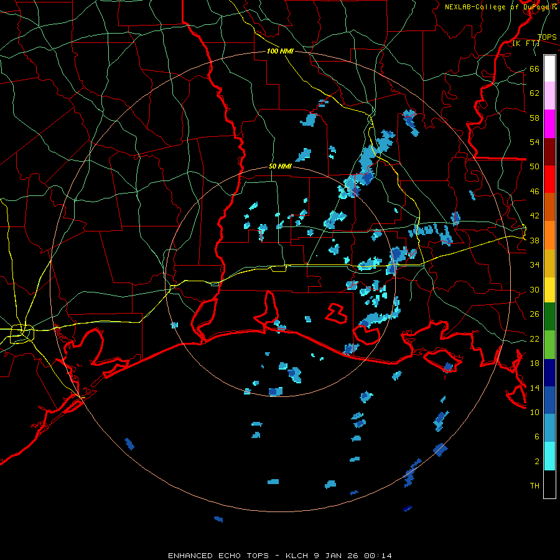Click the legend value '18'
The height and width of the screenshot is (560, 560).
(534, 363)
